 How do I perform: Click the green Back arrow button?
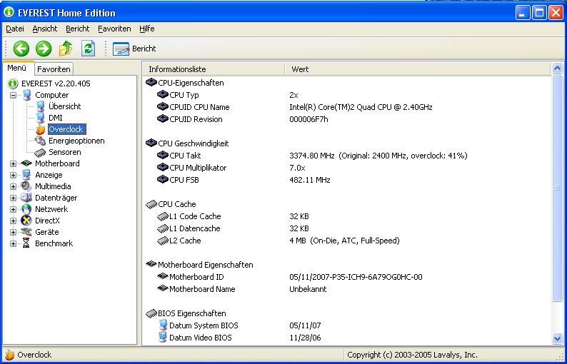point(21,49)
